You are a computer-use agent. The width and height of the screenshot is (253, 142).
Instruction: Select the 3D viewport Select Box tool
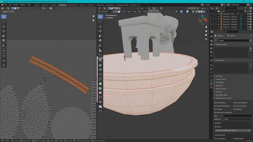point(100,17)
